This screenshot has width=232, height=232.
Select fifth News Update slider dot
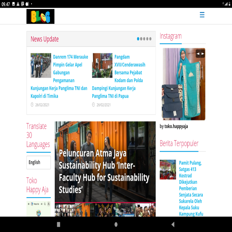[x=150, y=39]
